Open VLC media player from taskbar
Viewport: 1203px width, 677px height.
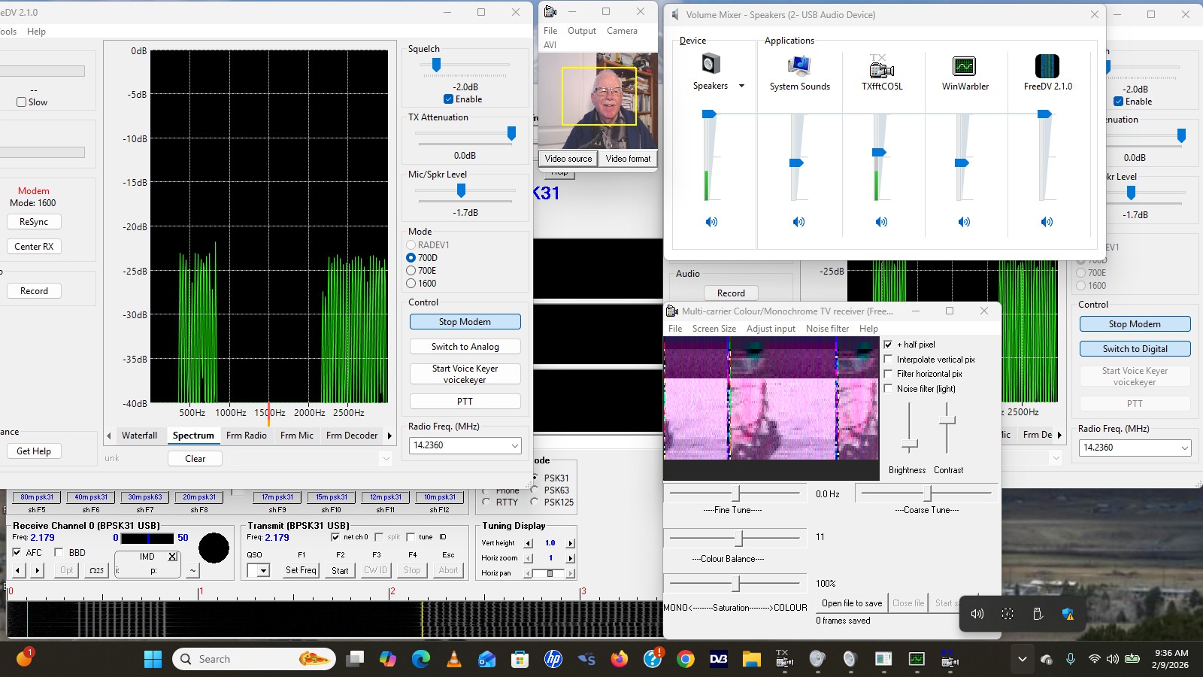coord(454,660)
